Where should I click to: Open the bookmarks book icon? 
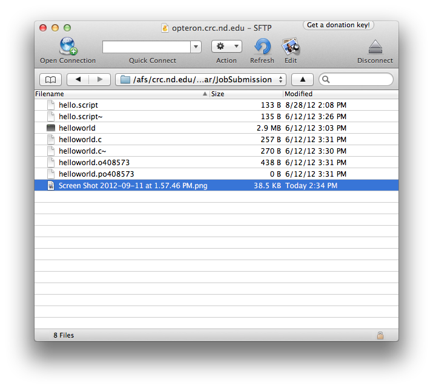(51, 79)
